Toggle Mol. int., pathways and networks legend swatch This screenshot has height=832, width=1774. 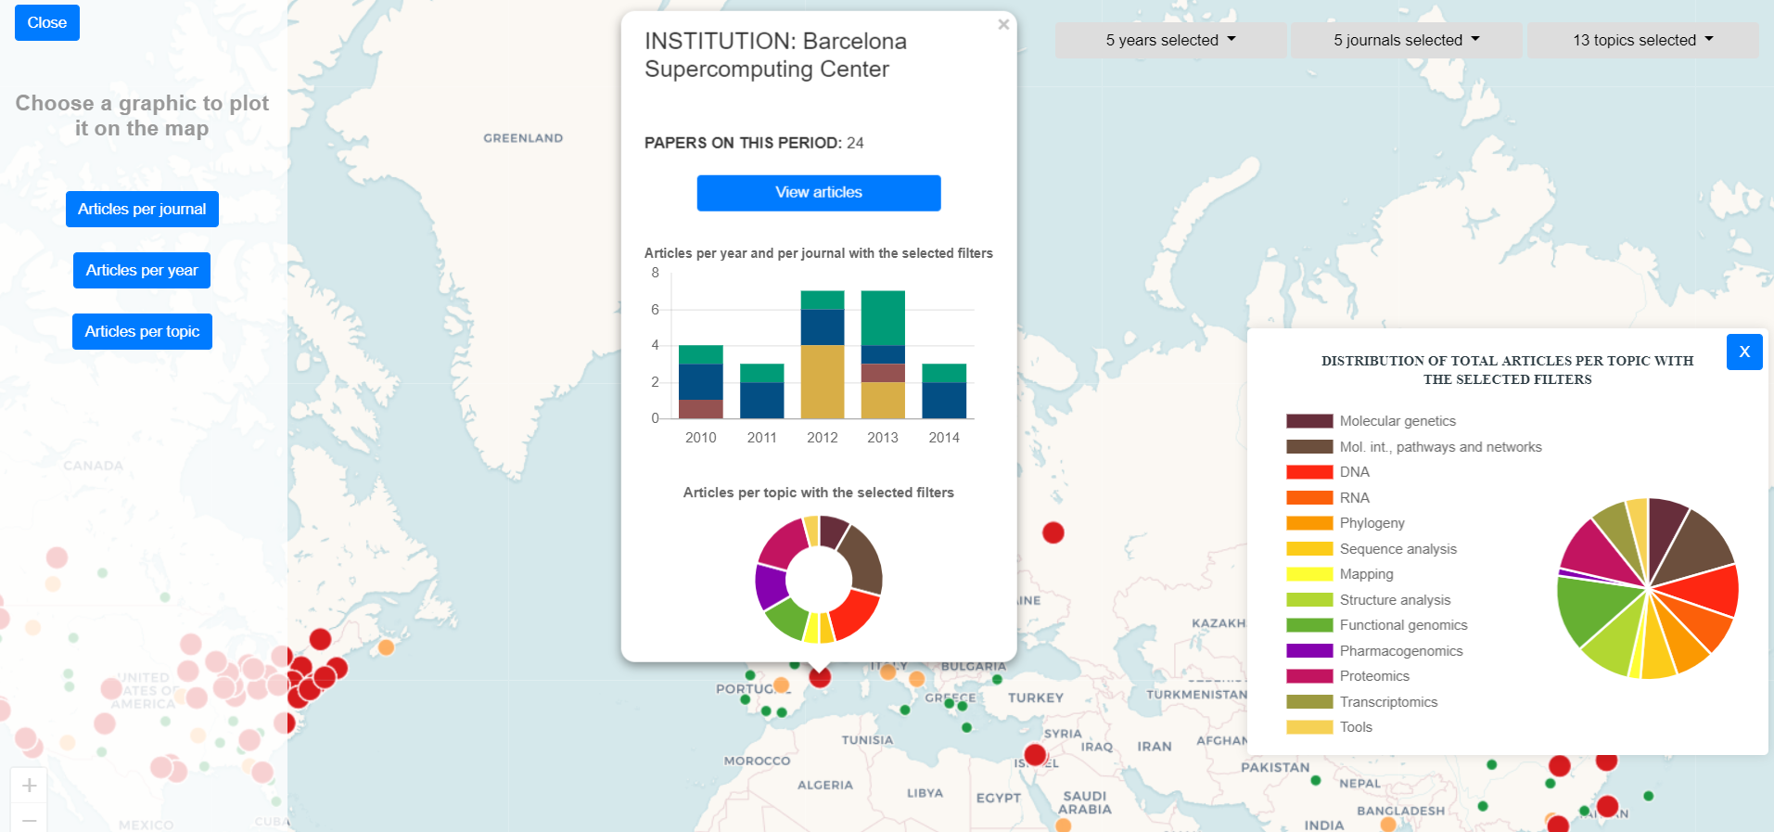1309,446
